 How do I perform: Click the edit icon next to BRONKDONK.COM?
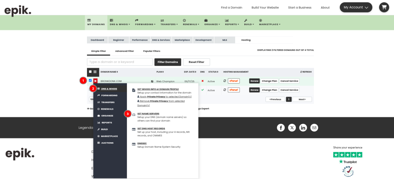click(152, 81)
